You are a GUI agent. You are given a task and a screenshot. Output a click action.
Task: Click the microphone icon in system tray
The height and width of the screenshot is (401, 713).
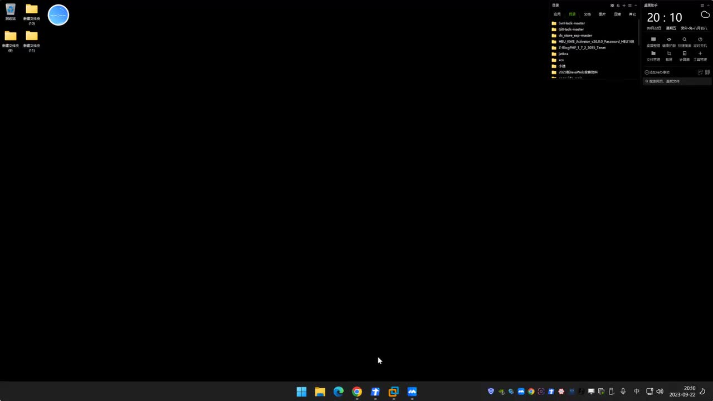point(623,392)
